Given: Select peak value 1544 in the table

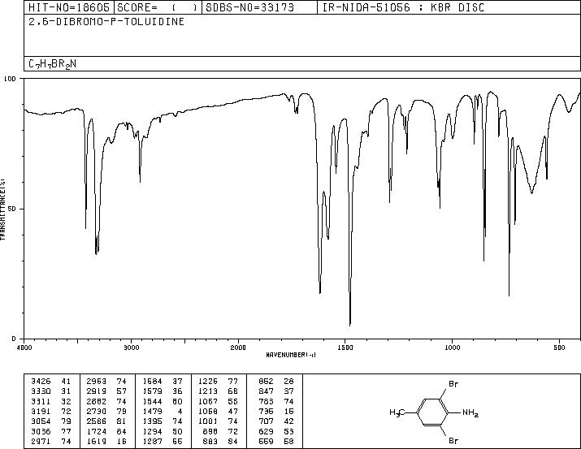Looking at the screenshot, I should coord(152,401).
